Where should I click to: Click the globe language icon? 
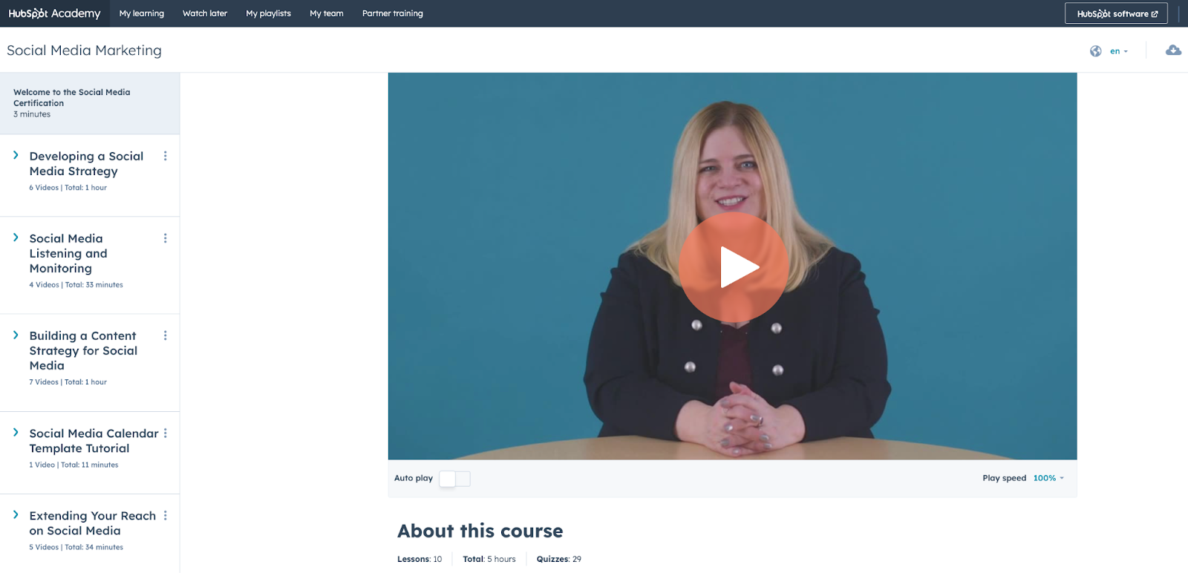1095,51
